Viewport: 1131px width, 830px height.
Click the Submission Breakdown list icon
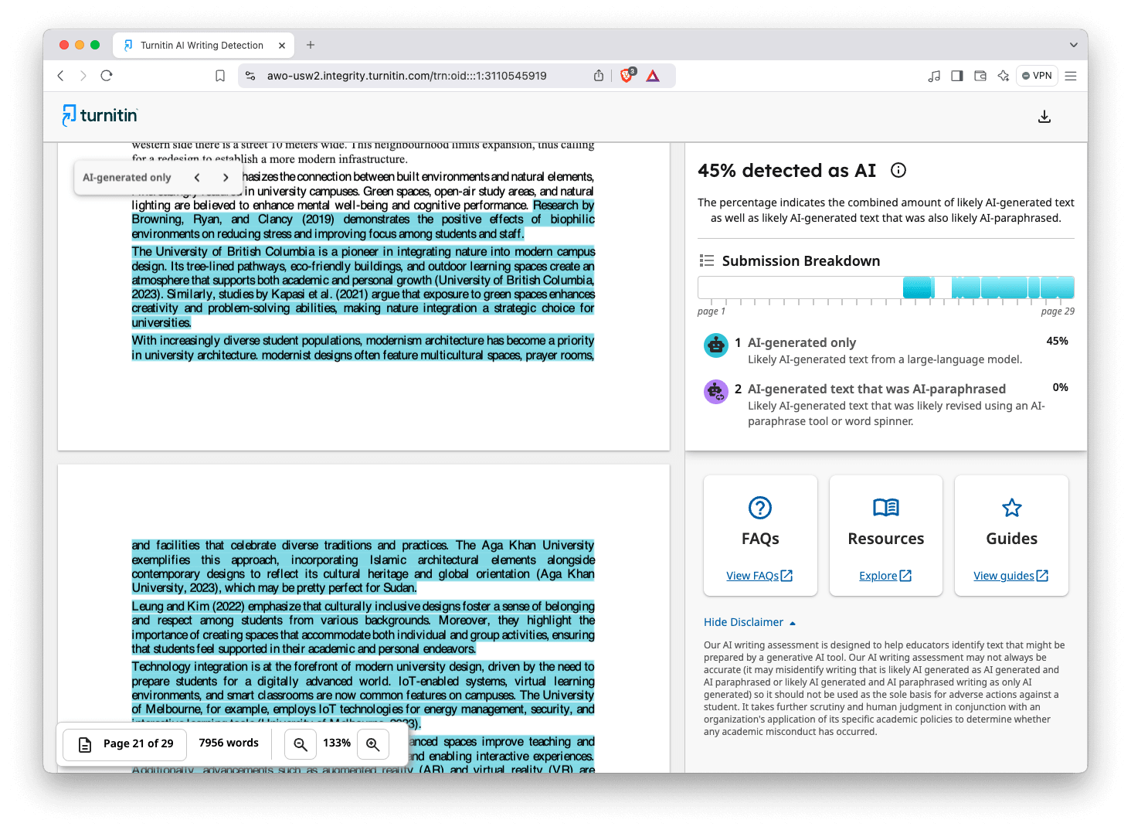pos(705,260)
